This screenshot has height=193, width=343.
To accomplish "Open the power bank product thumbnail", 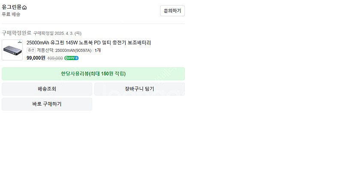I will pos(12,50).
